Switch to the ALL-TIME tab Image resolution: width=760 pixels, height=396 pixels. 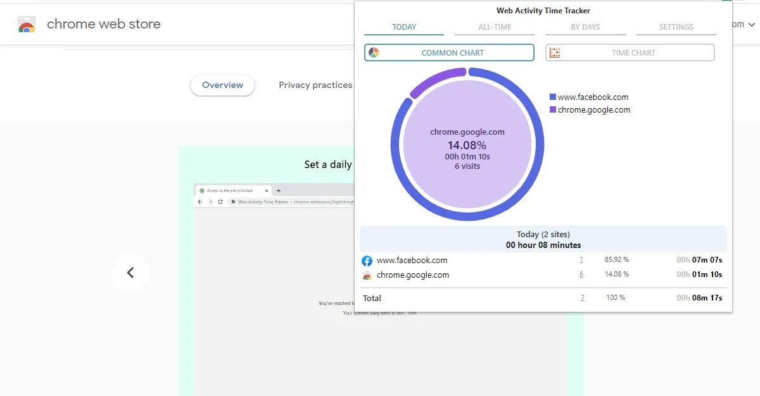point(494,27)
